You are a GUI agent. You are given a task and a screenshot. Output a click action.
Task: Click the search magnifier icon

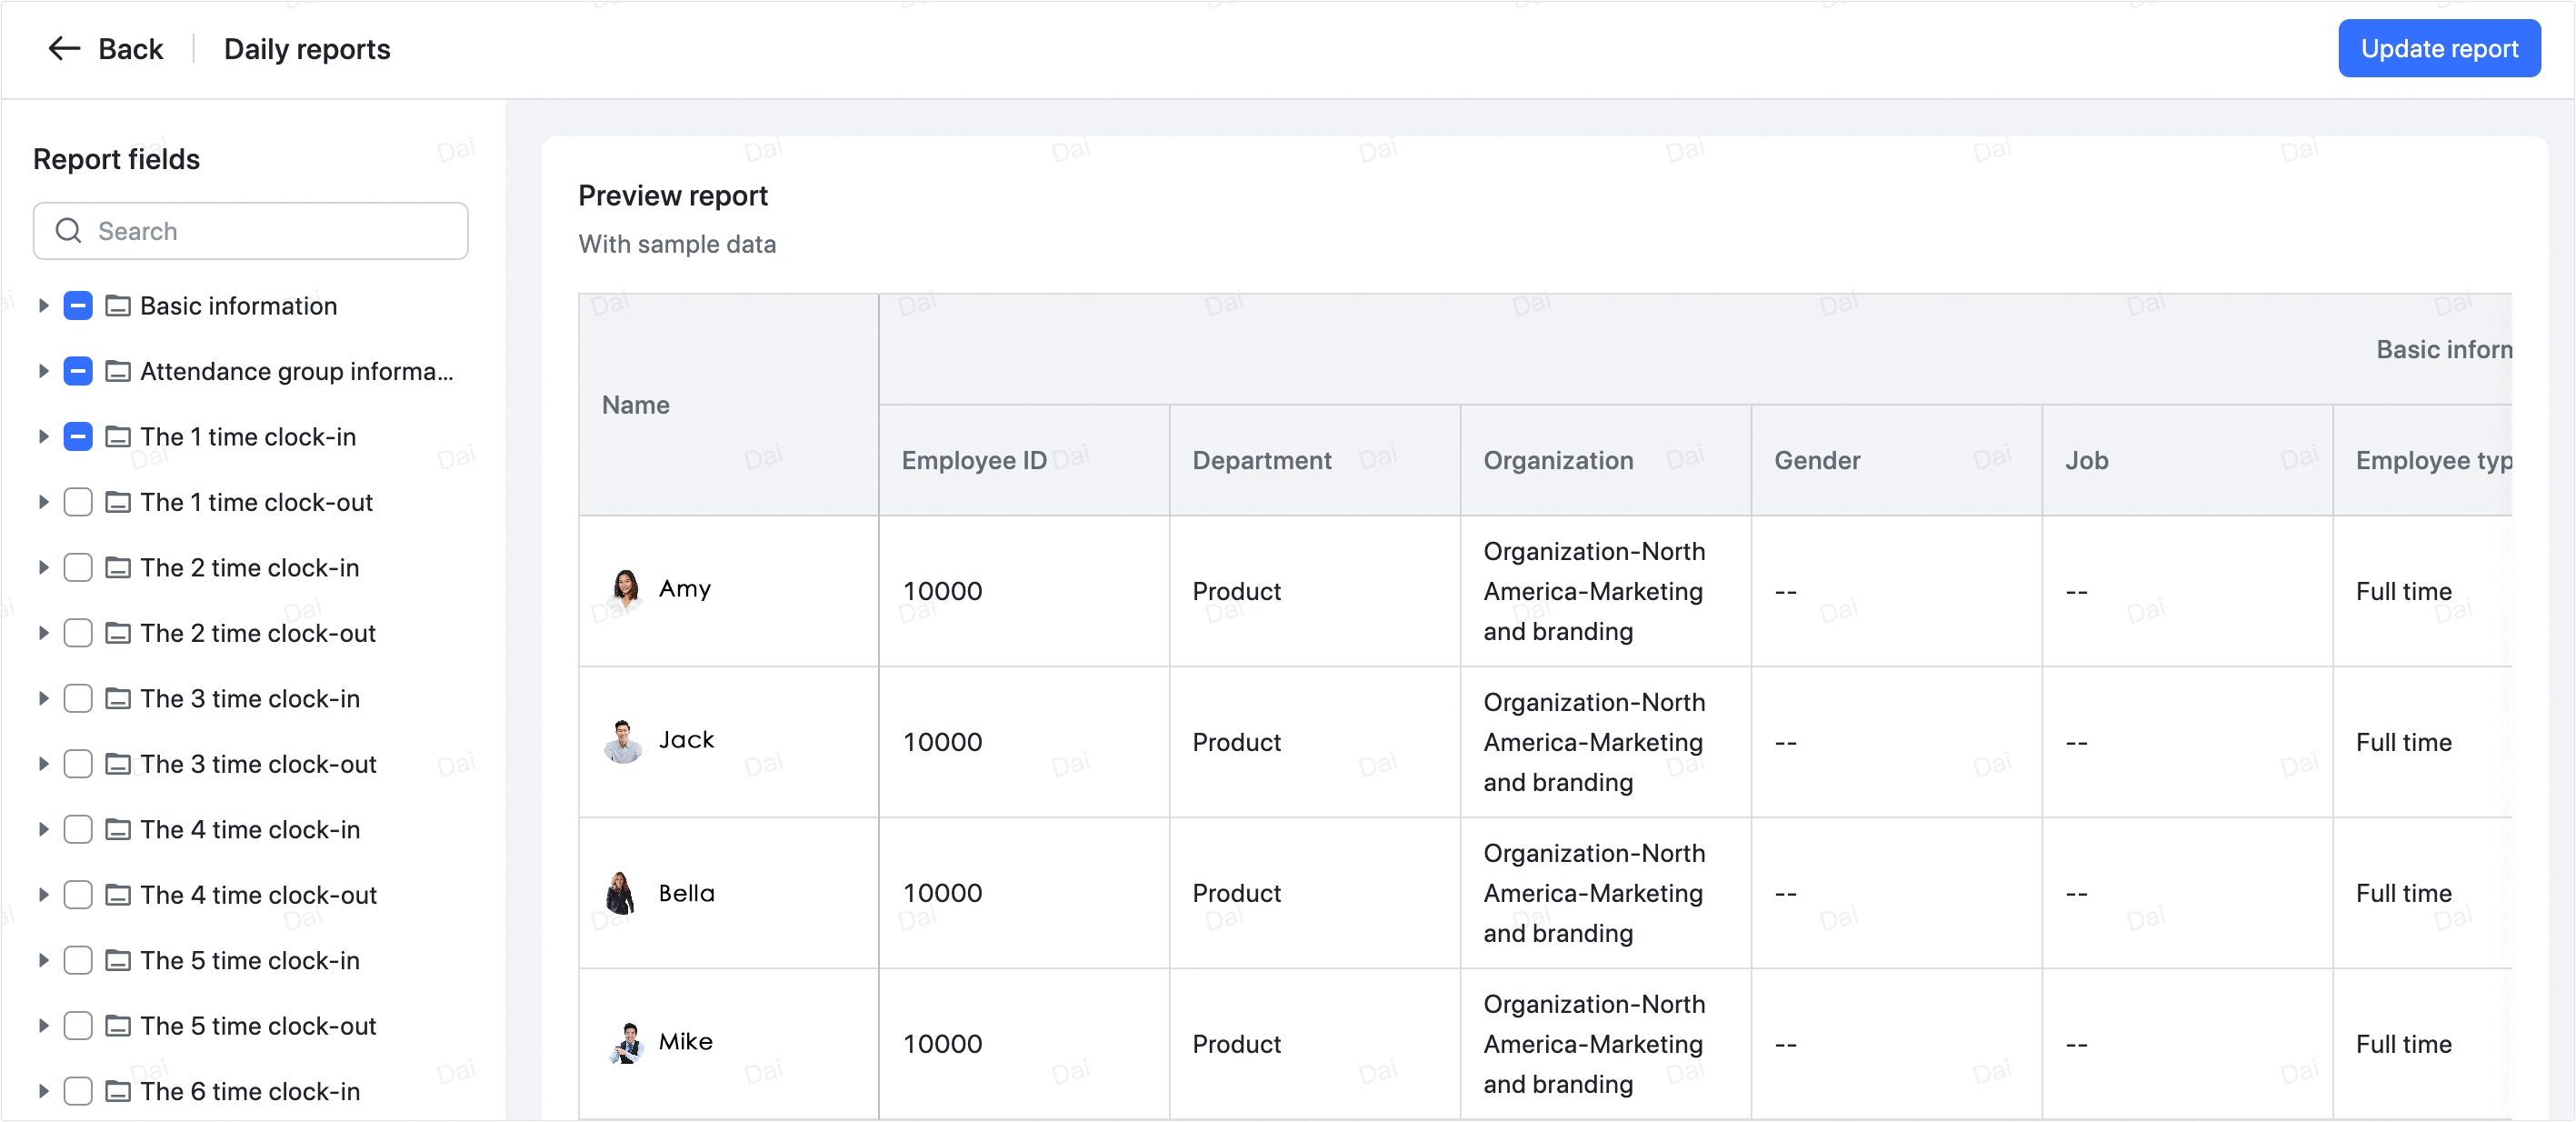pos(68,230)
